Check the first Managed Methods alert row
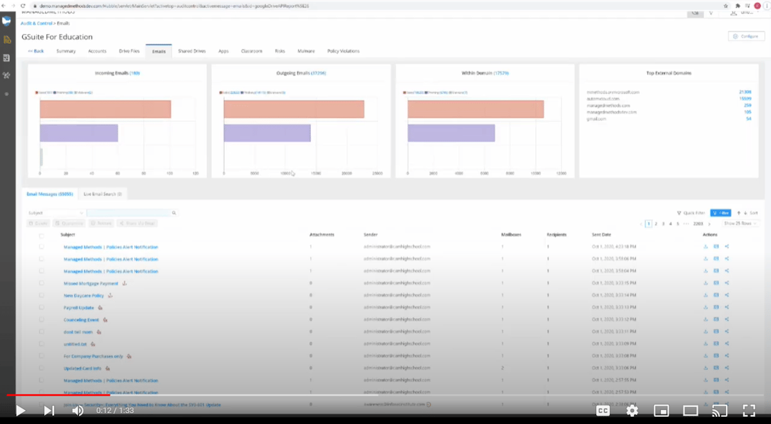This screenshot has width=771, height=424. pos(42,247)
